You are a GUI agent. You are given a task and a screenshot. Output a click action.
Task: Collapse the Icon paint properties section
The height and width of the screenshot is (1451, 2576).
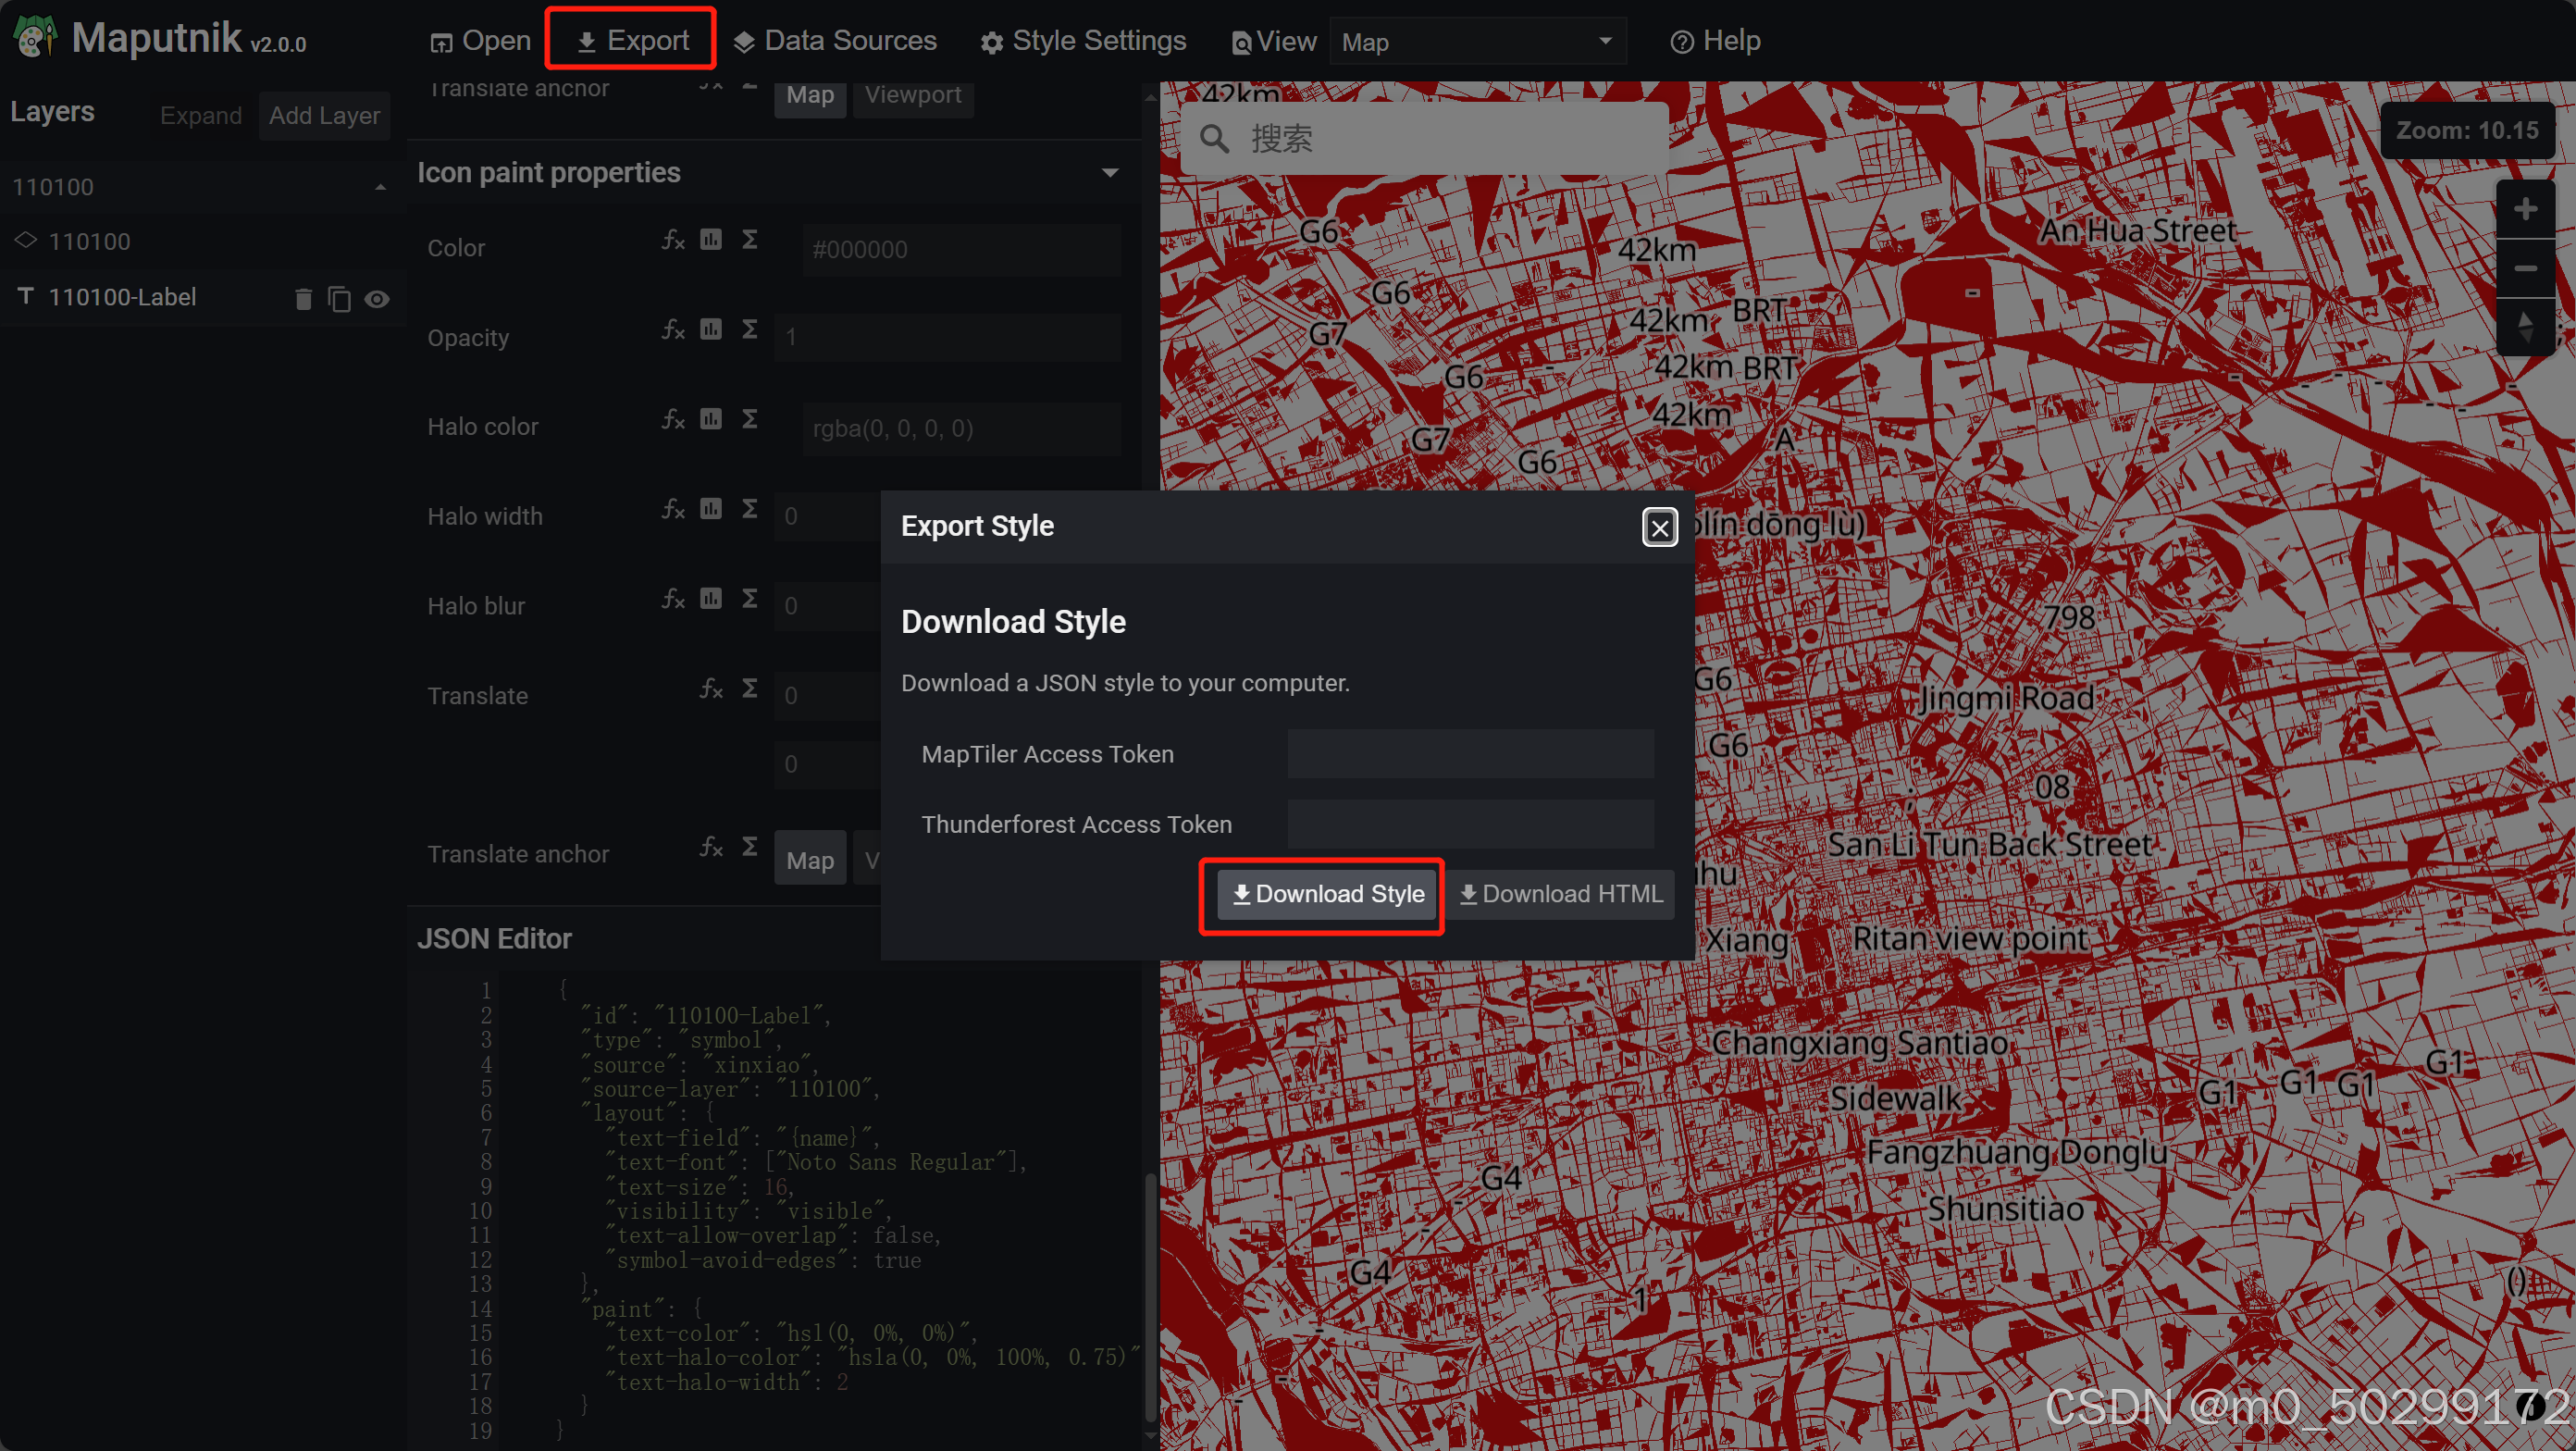1109,173
